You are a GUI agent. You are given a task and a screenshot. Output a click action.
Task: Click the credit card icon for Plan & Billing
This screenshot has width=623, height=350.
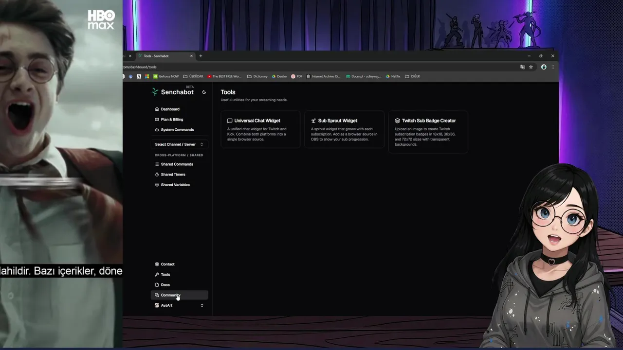coord(157,119)
